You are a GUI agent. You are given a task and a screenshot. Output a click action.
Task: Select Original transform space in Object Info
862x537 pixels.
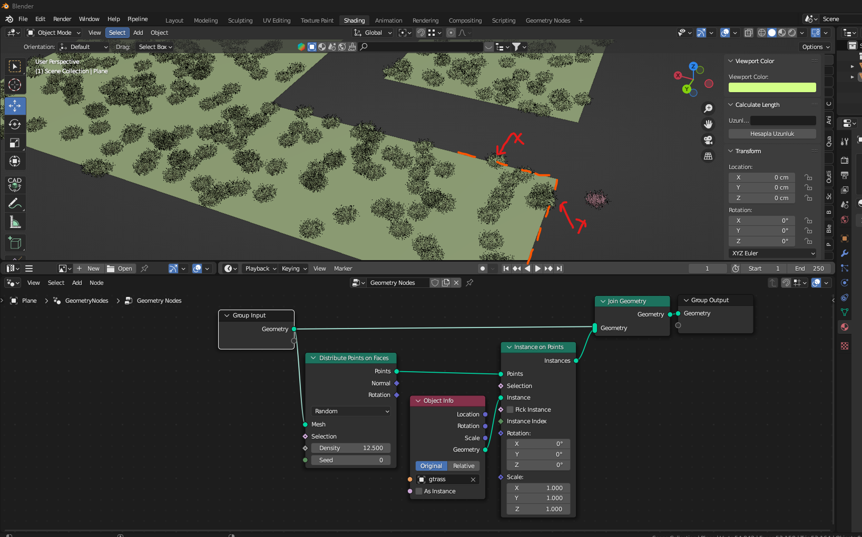(x=431, y=466)
